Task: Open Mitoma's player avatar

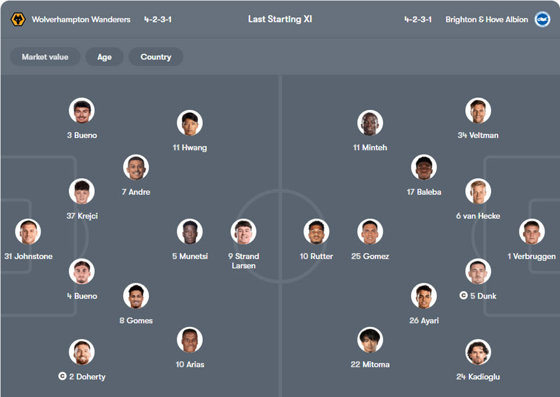Action: point(370,340)
